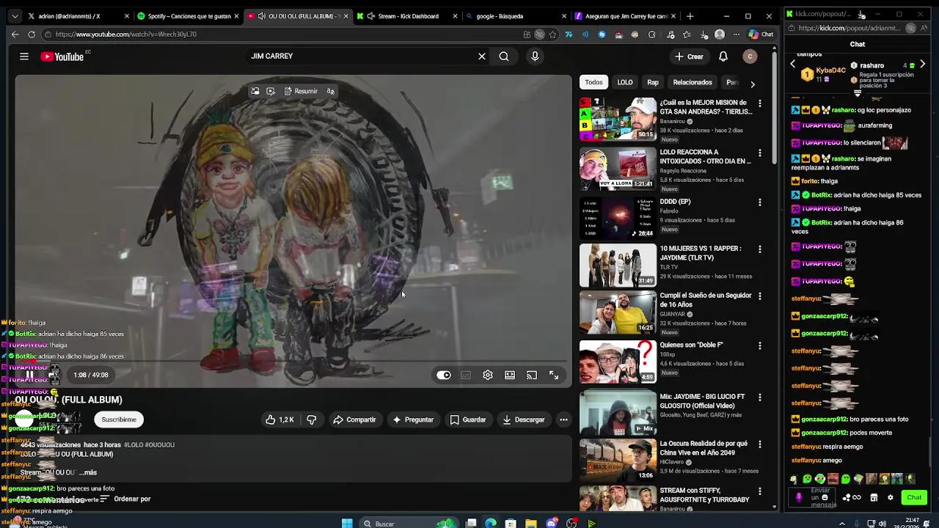Cast video to a device
The image size is (939, 528).
coord(532,375)
